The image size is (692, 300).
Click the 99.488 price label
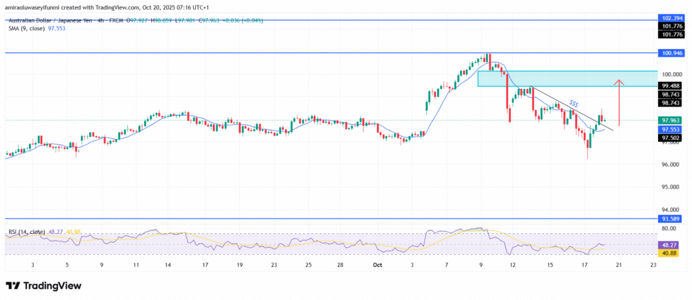pyautogui.click(x=671, y=86)
